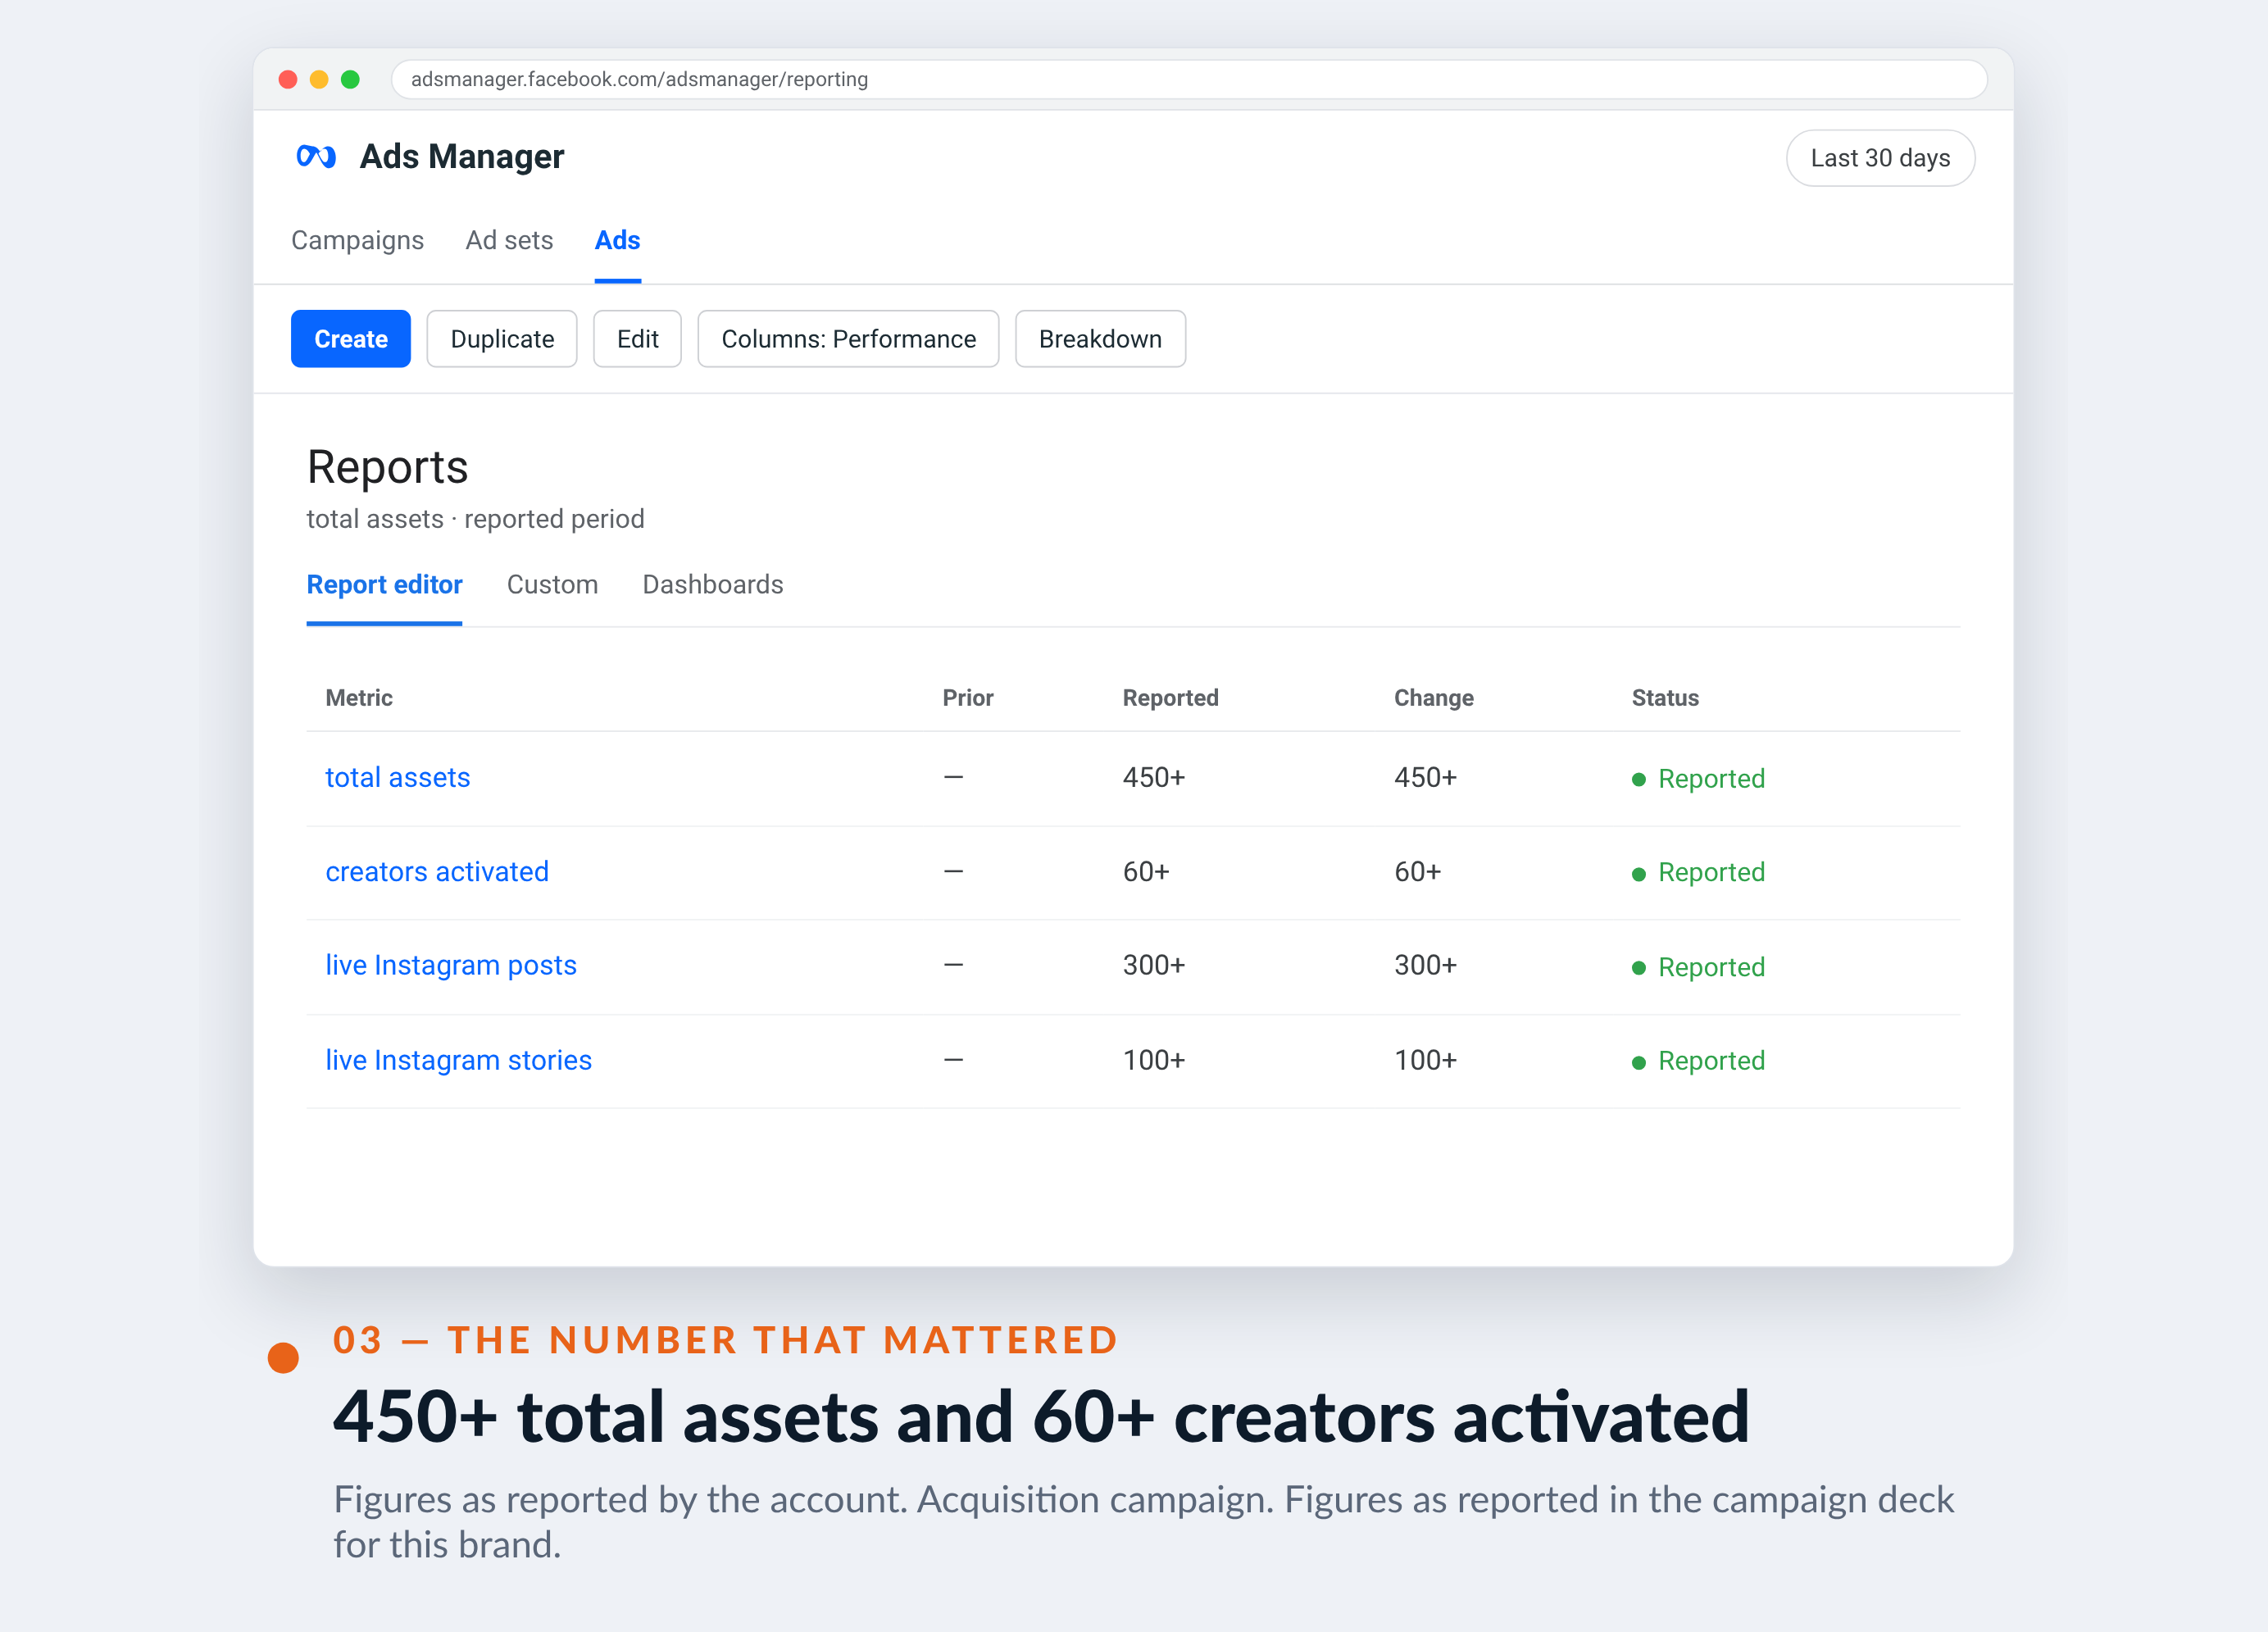Viewport: 2268px width, 1632px height.
Task: Switch to the Custom tab
Action: [552, 585]
